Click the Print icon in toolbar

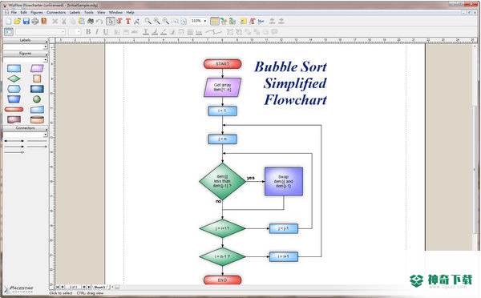pos(35,21)
